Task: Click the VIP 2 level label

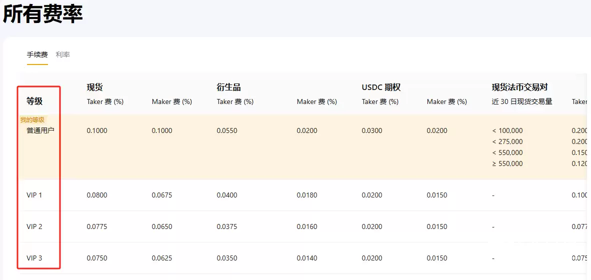Action: (34, 226)
